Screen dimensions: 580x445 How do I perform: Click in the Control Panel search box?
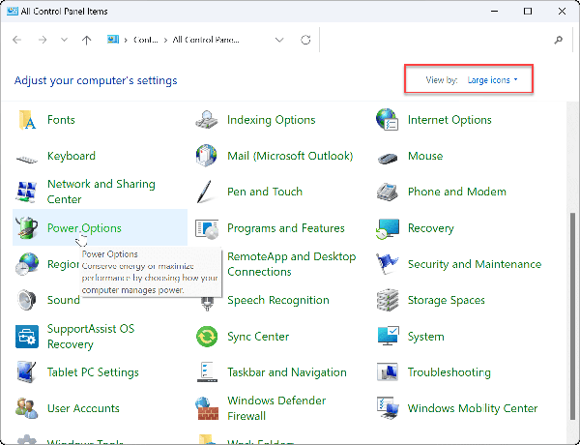pos(435,41)
